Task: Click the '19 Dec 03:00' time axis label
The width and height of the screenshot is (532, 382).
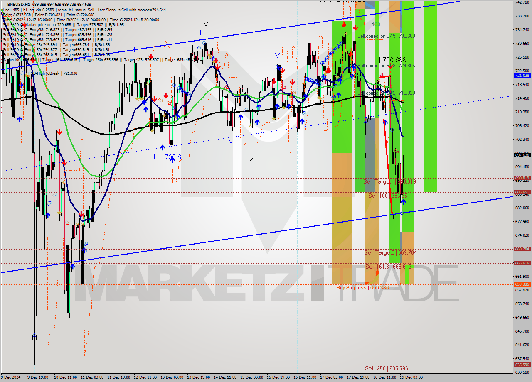Action: click(411, 377)
